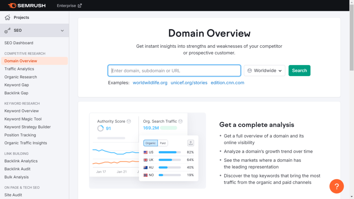
Task: Open Bulk Analysis
Action: 17,177
